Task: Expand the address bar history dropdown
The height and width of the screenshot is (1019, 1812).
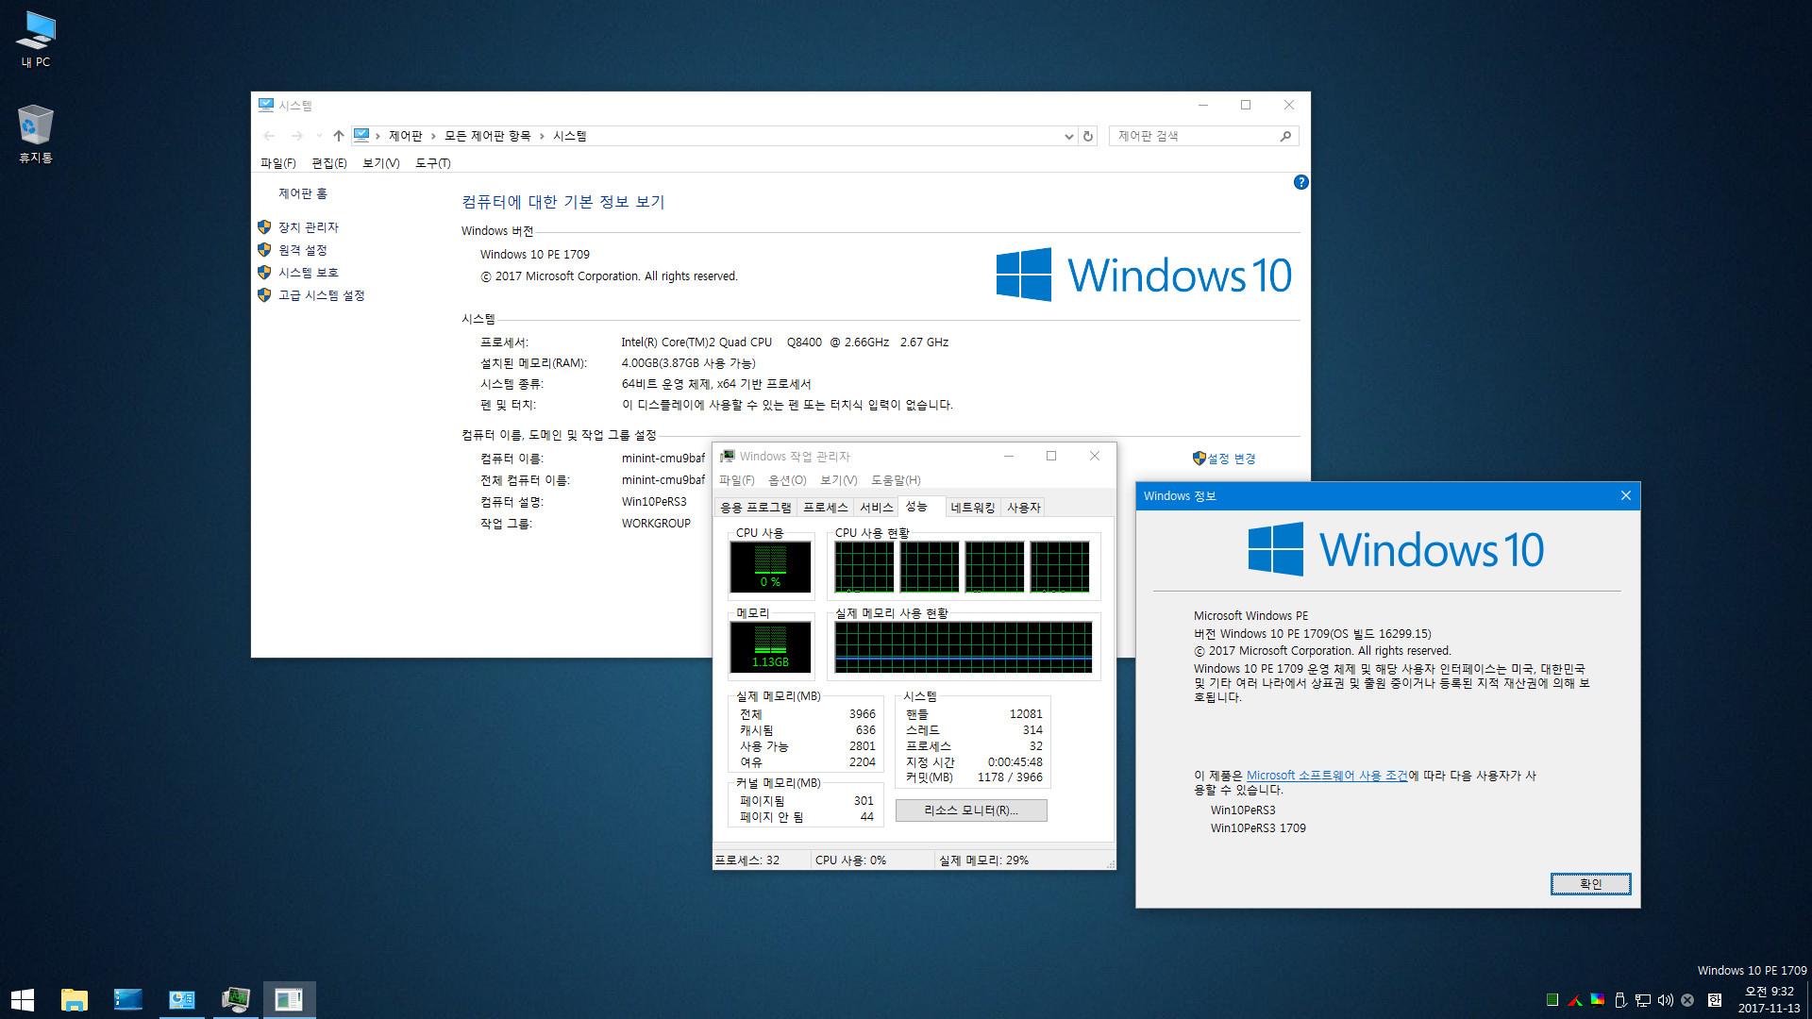Action: [x=1068, y=136]
